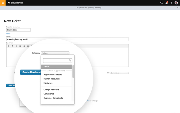This screenshot has width=180, height=113.
Task: Click the Add CC link
Action: 8,34
